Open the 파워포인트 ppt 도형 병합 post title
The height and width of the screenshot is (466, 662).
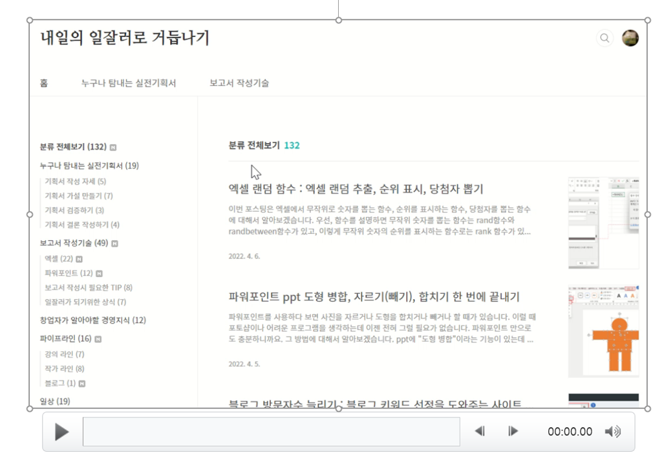pyautogui.click(x=374, y=296)
